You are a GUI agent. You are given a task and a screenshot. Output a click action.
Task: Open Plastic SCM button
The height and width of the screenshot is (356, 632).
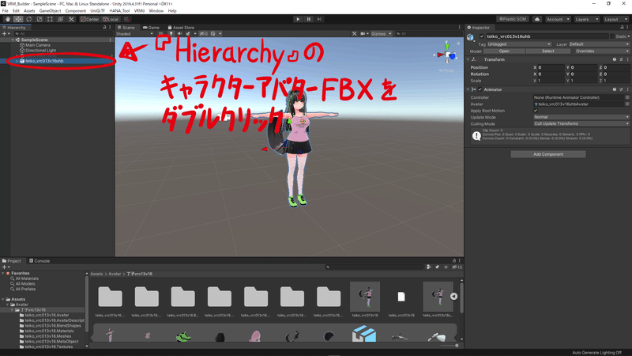513,19
